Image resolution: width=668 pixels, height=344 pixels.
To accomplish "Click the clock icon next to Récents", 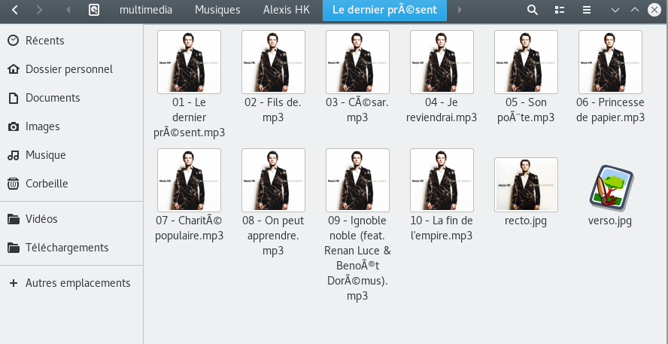I will click(x=14, y=41).
